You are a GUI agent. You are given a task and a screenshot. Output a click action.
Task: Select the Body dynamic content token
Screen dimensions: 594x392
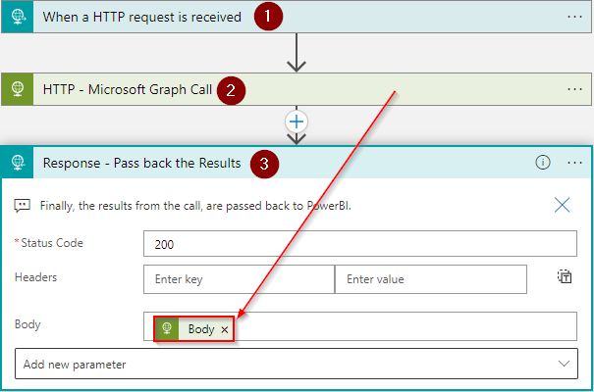tap(194, 329)
